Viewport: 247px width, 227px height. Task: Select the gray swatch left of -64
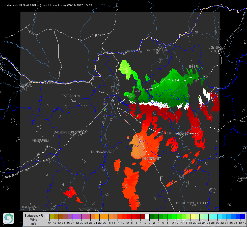(x=47, y=216)
